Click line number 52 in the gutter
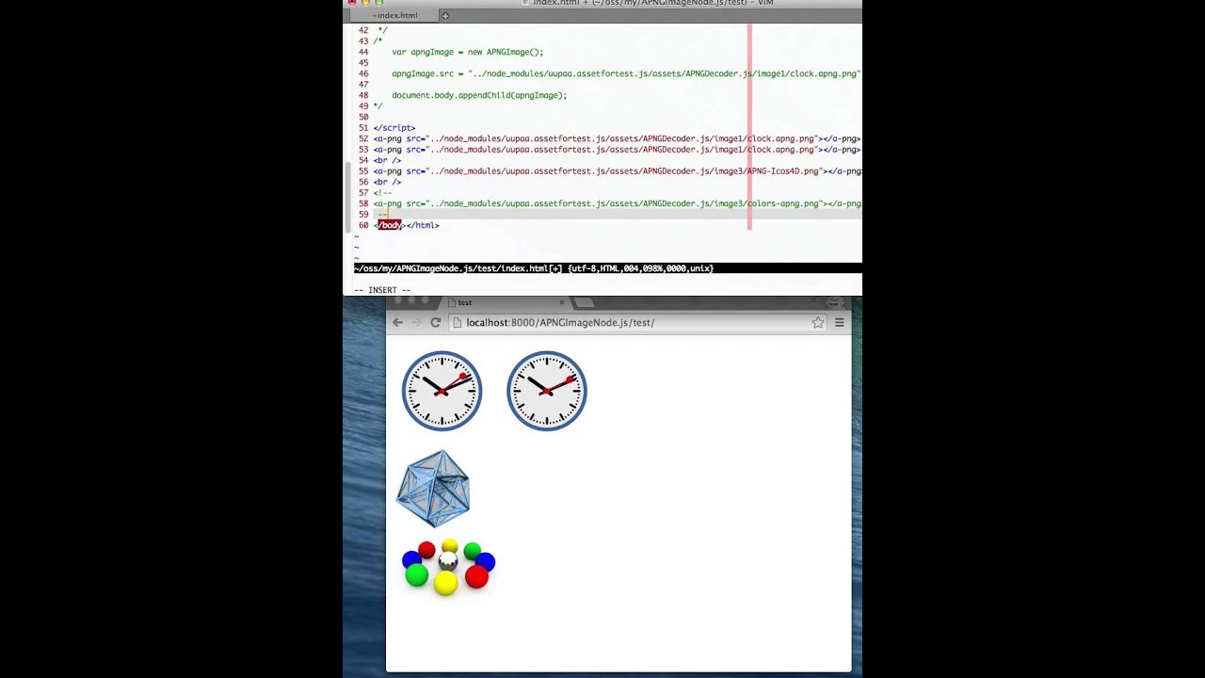Viewport: 1205px width, 678px height. click(363, 138)
